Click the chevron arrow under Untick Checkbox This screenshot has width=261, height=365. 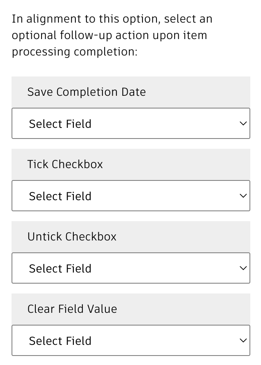[x=243, y=268]
